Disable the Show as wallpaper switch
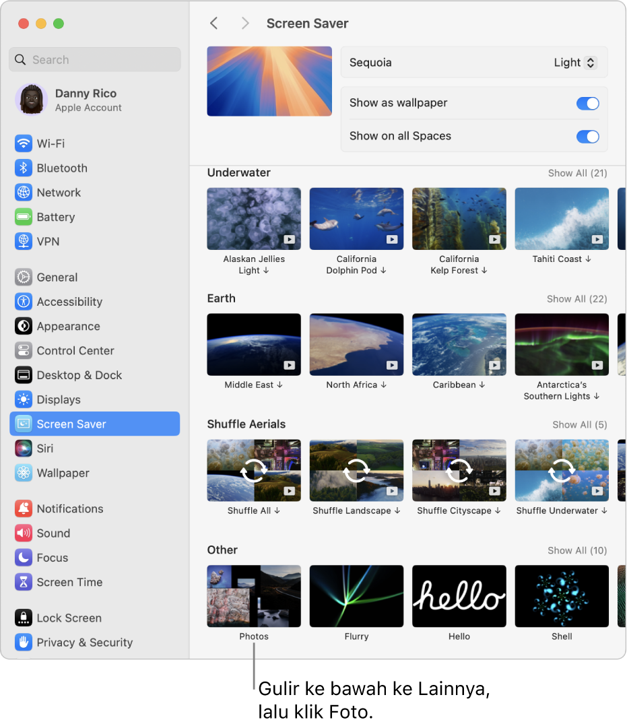The height and width of the screenshot is (724, 627). tap(587, 103)
